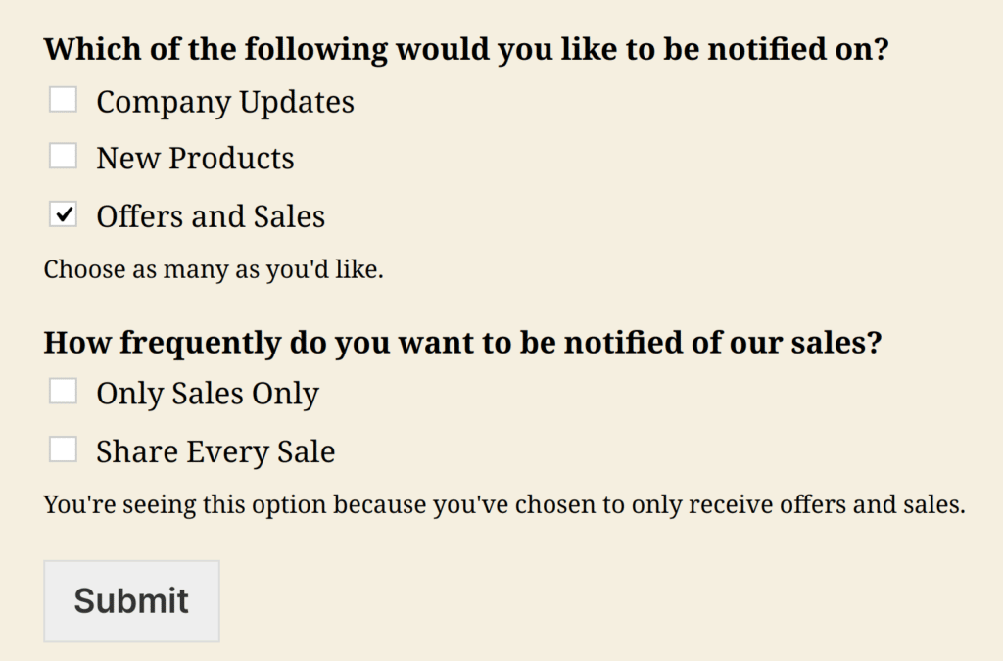Image resolution: width=1003 pixels, height=661 pixels.
Task: Uncheck the Offers and Sales checkbox
Action: (64, 214)
